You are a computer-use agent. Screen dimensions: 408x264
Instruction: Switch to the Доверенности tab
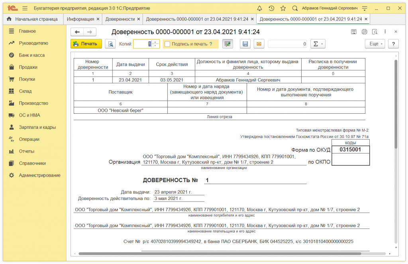[120, 19]
